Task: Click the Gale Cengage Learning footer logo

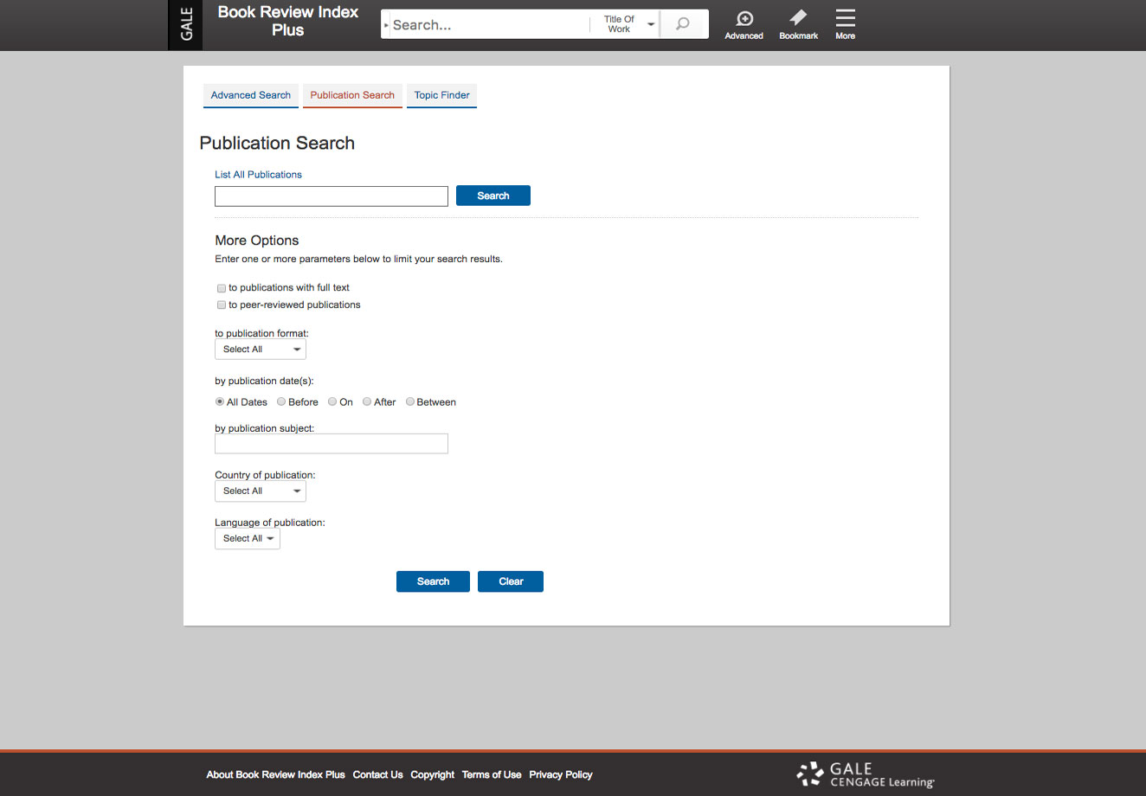Action: 866,774
